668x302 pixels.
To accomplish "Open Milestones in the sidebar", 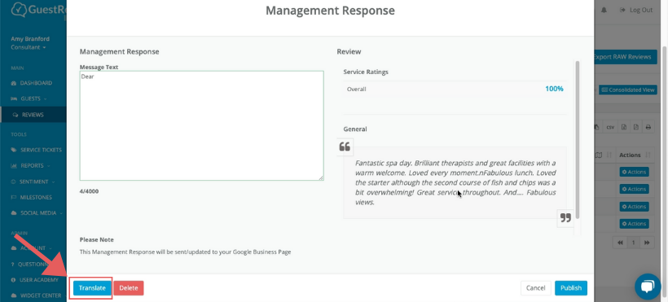I will pyautogui.click(x=32, y=197).
